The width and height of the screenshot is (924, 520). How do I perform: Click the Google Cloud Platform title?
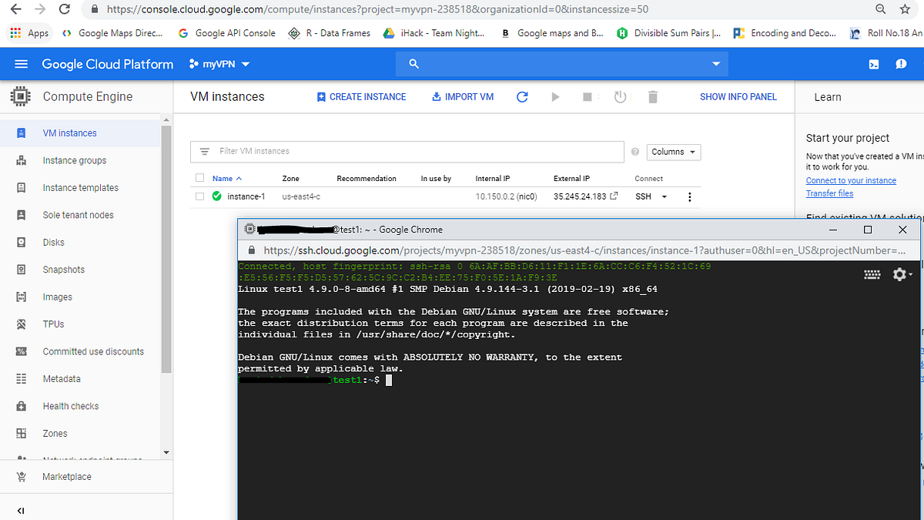[x=108, y=64]
